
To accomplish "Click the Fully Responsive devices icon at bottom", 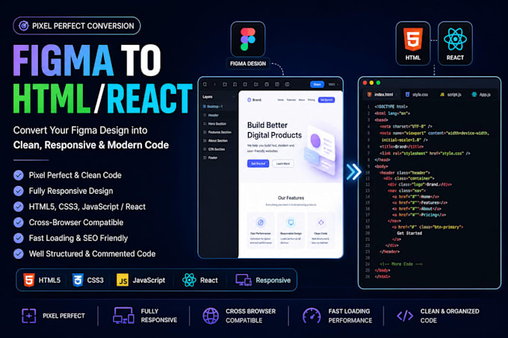I will (x=123, y=316).
